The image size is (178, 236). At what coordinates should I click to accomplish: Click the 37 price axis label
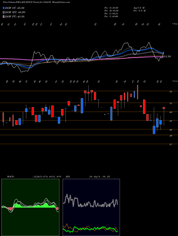171,144
